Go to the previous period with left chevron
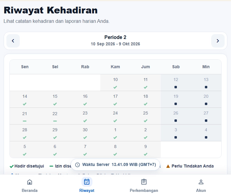231x194 pixels. 13,41
